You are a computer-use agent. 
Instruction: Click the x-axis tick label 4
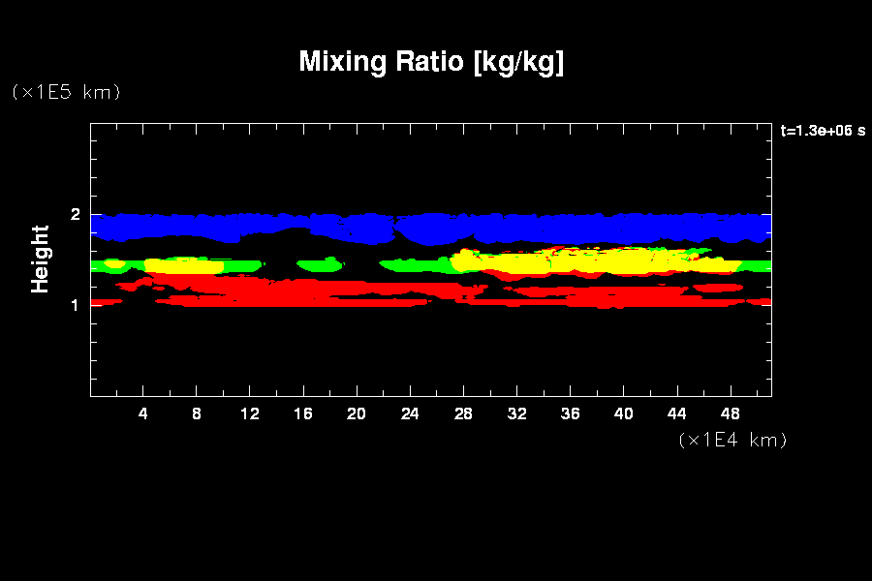[x=142, y=414]
